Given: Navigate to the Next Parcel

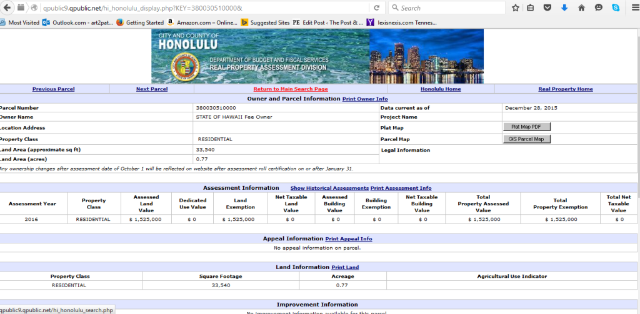Looking at the screenshot, I should 152,89.
